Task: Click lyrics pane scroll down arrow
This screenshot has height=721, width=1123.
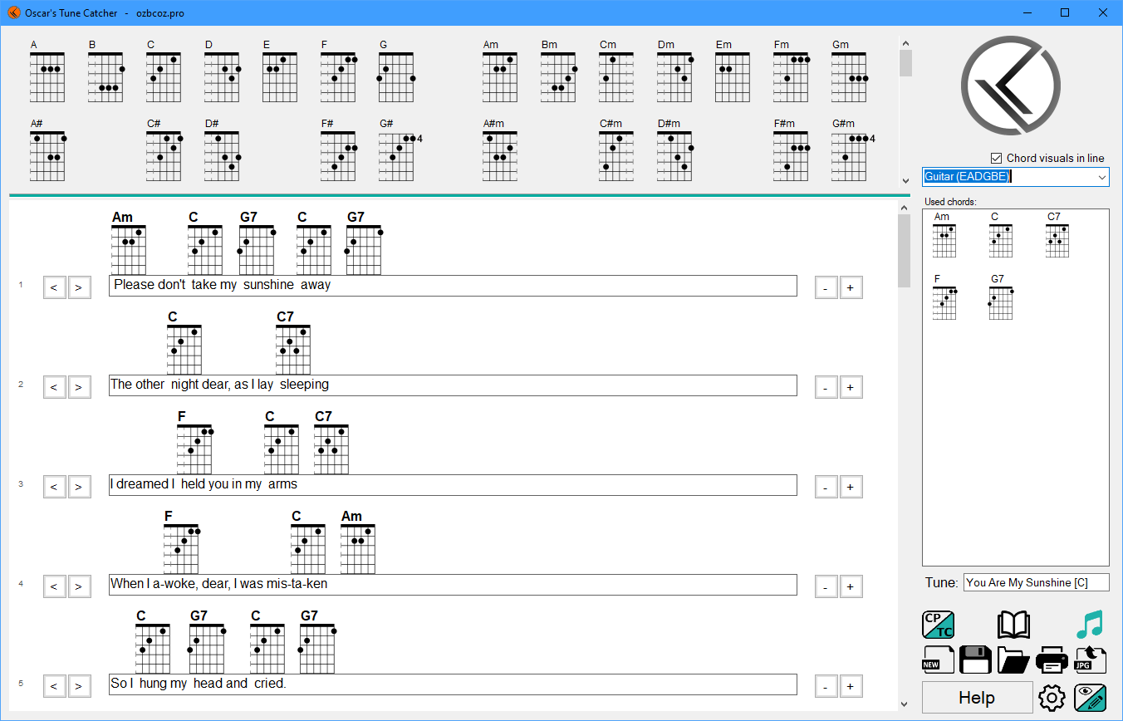Action: [905, 704]
